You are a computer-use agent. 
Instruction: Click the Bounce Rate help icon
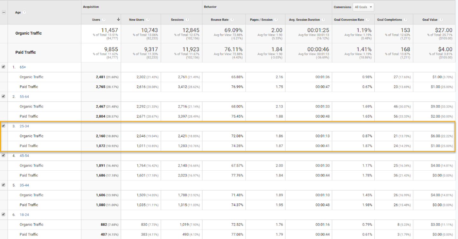tap(232, 20)
